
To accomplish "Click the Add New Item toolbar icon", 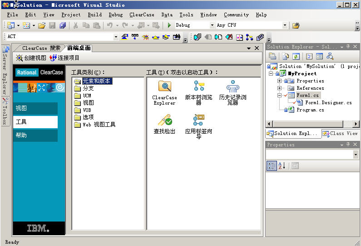I will pos(26,25).
